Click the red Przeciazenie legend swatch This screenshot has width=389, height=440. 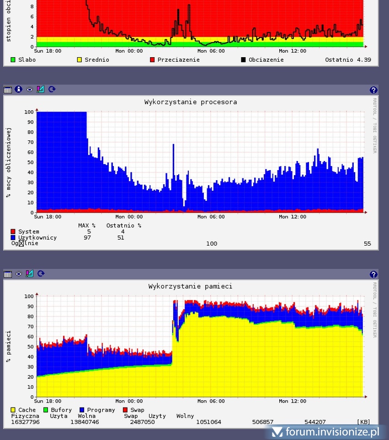click(x=152, y=60)
